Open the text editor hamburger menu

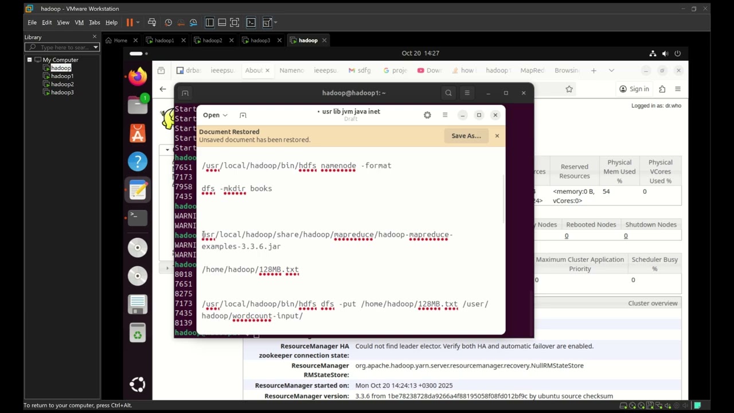tap(445, 115)
